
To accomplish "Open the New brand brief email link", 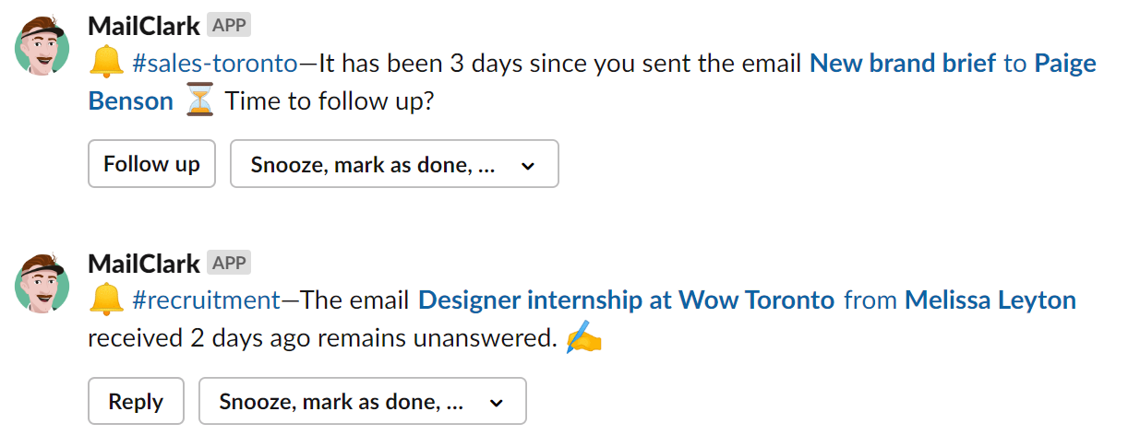I will point(903,64).
